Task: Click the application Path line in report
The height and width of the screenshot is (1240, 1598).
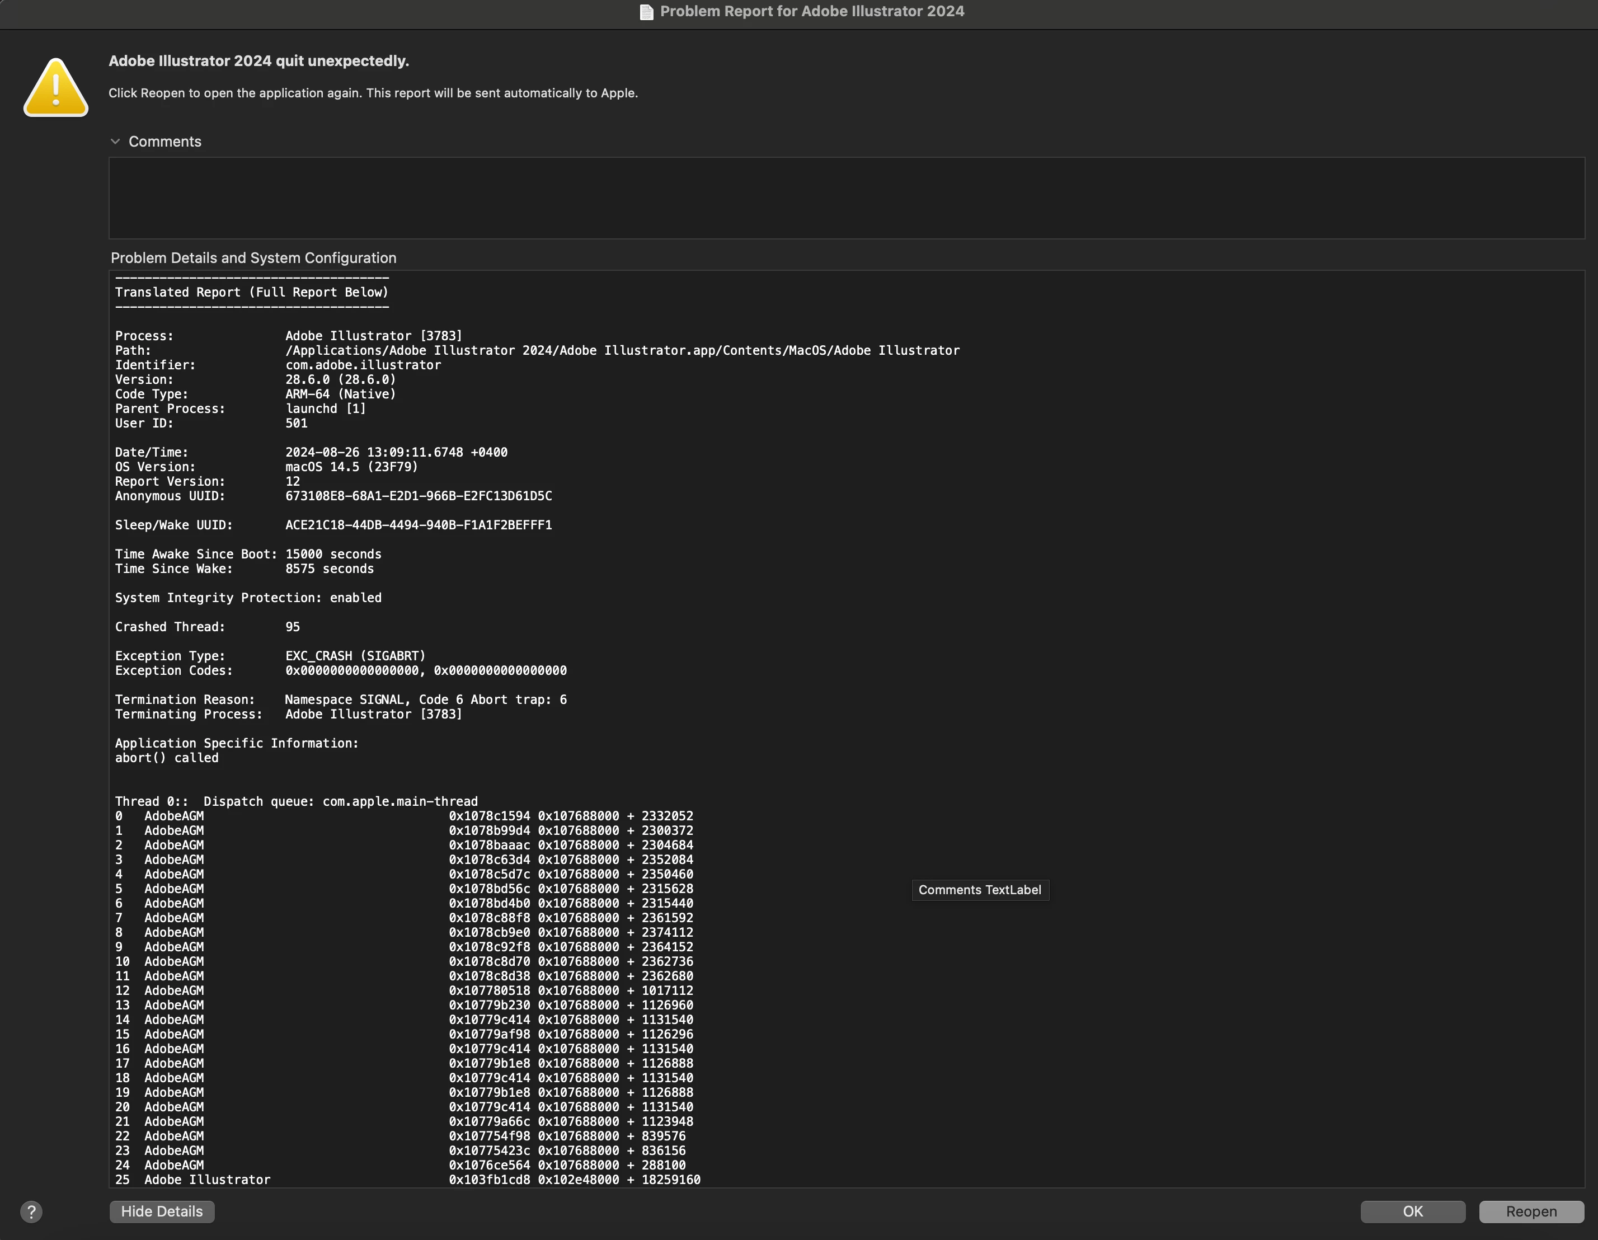Action: point(537,350)
